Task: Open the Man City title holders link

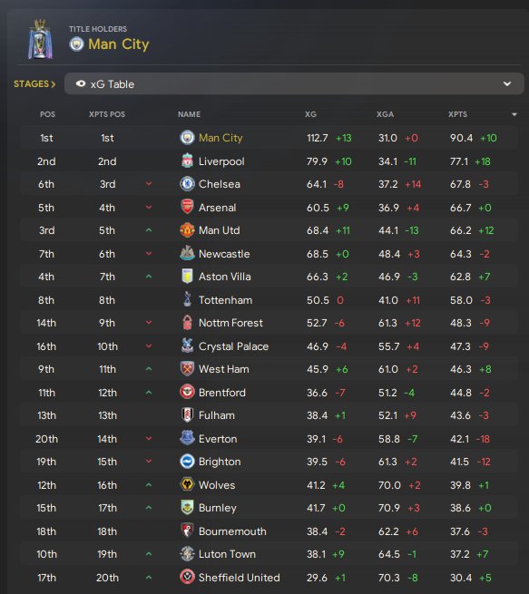Action: pos(119,44)
